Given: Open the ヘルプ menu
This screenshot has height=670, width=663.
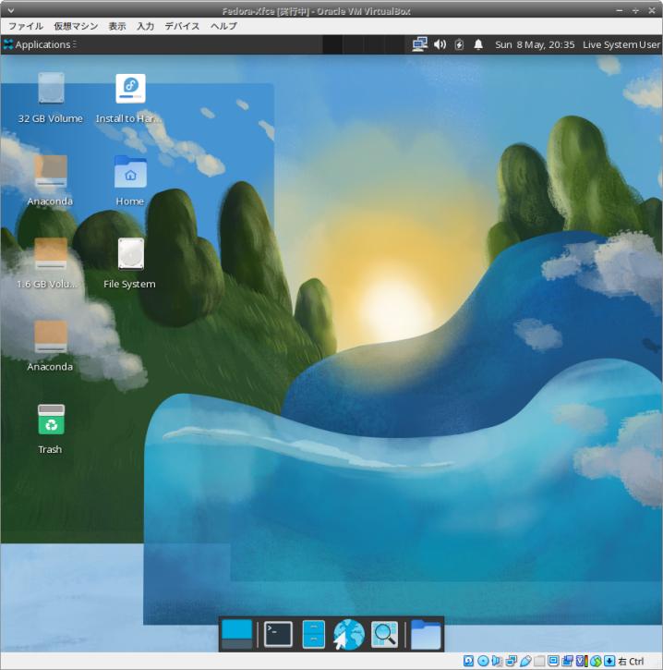Looking at the screenshot, I should (x=223, y=26).
